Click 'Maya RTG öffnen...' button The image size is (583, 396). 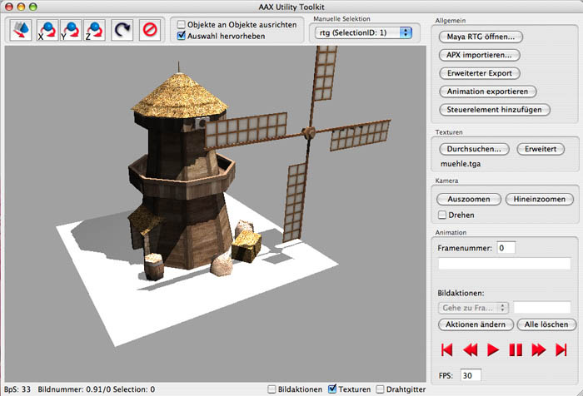point(480,37)
